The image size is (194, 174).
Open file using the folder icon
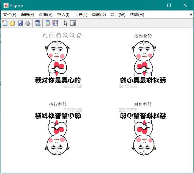[x=12, y=23]
